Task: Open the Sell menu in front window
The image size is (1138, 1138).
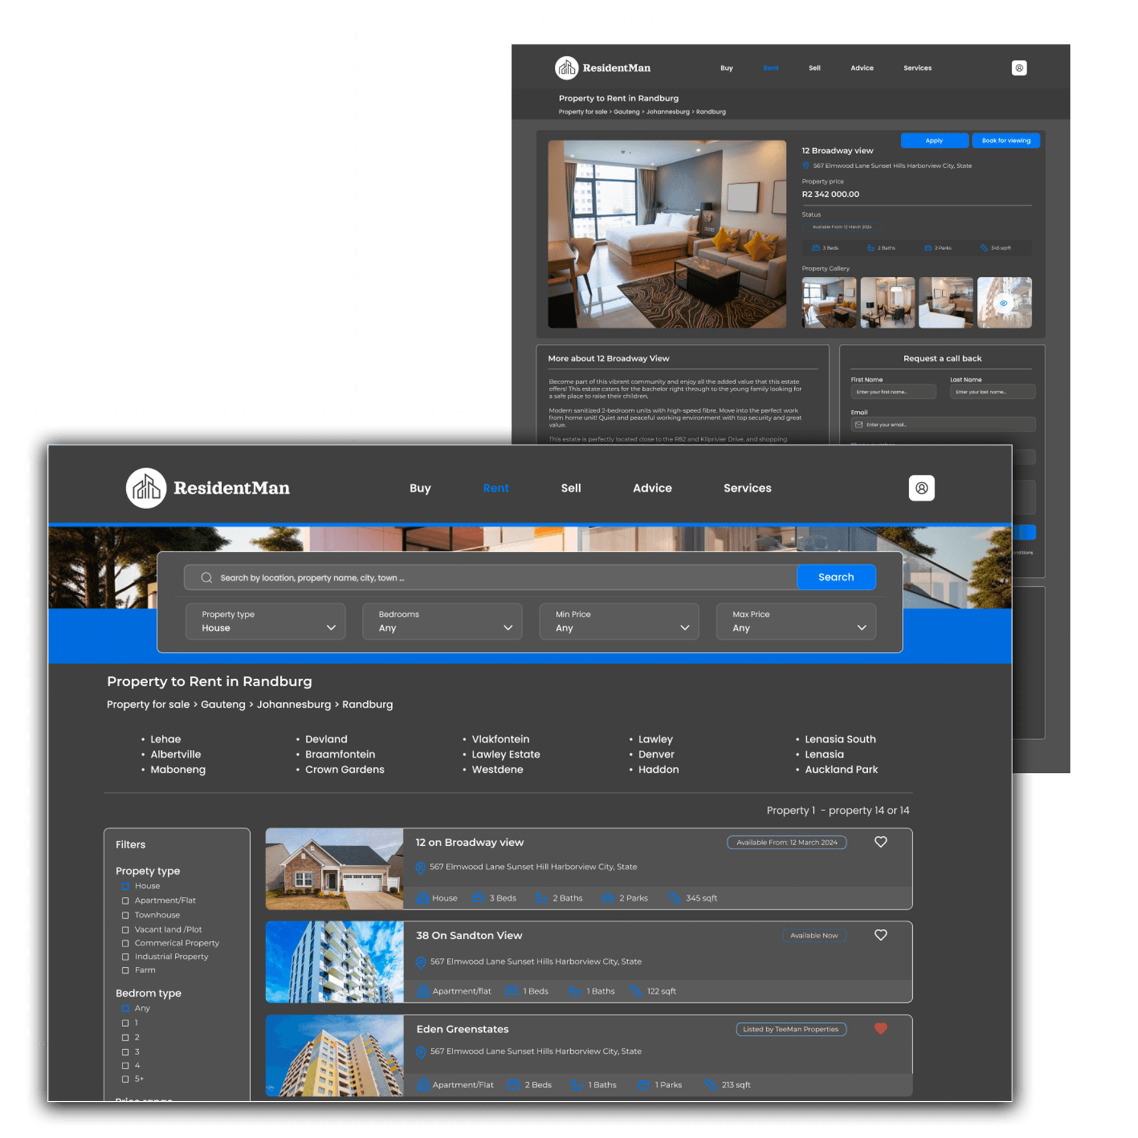Action: (571, 488)
